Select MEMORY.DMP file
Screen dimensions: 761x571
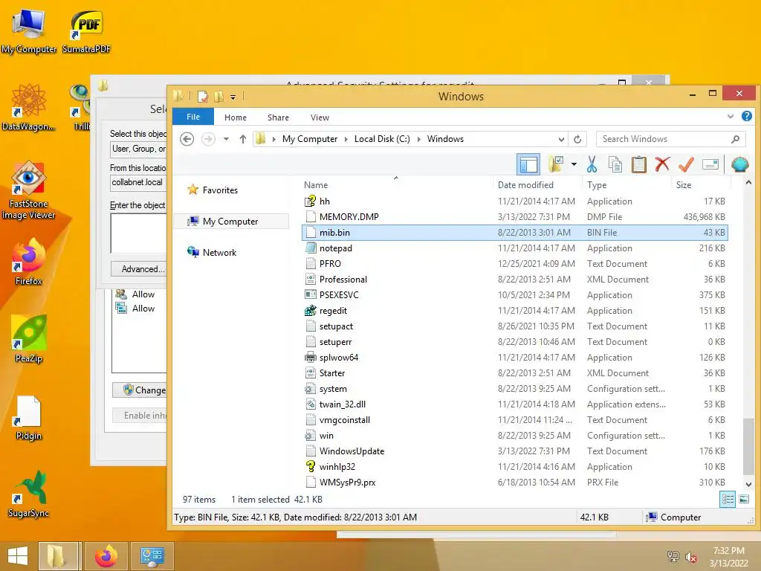(x=514, y=217)
